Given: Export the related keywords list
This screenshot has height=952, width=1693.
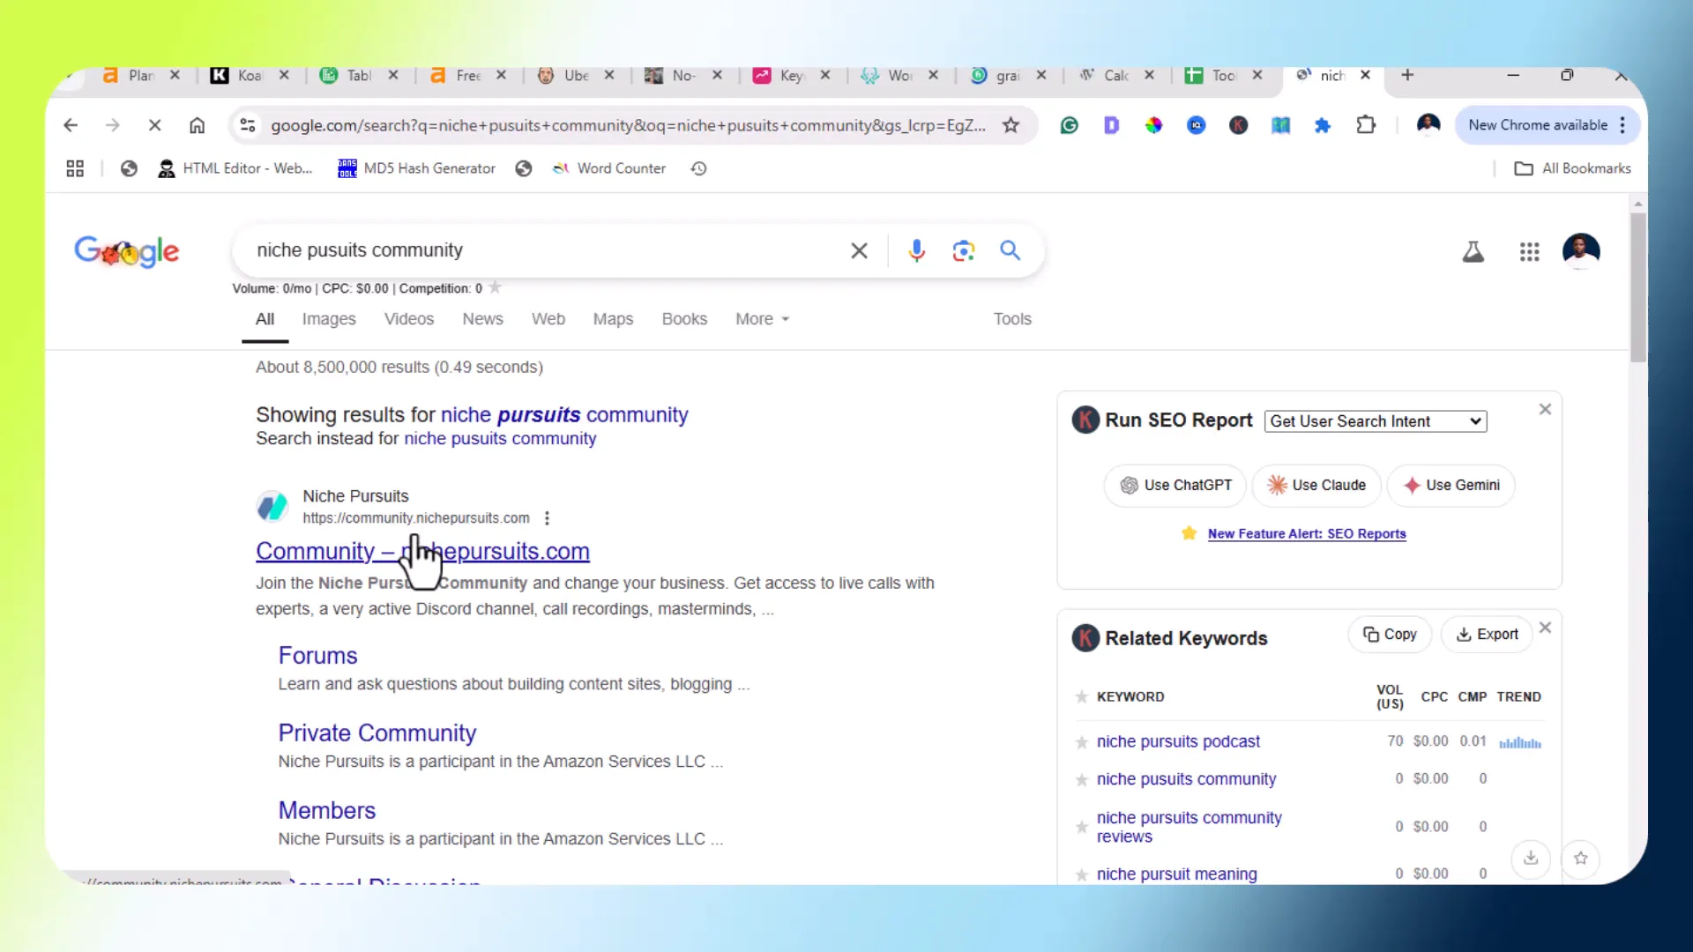Looking at the screenshot, I should (1487, 635).
